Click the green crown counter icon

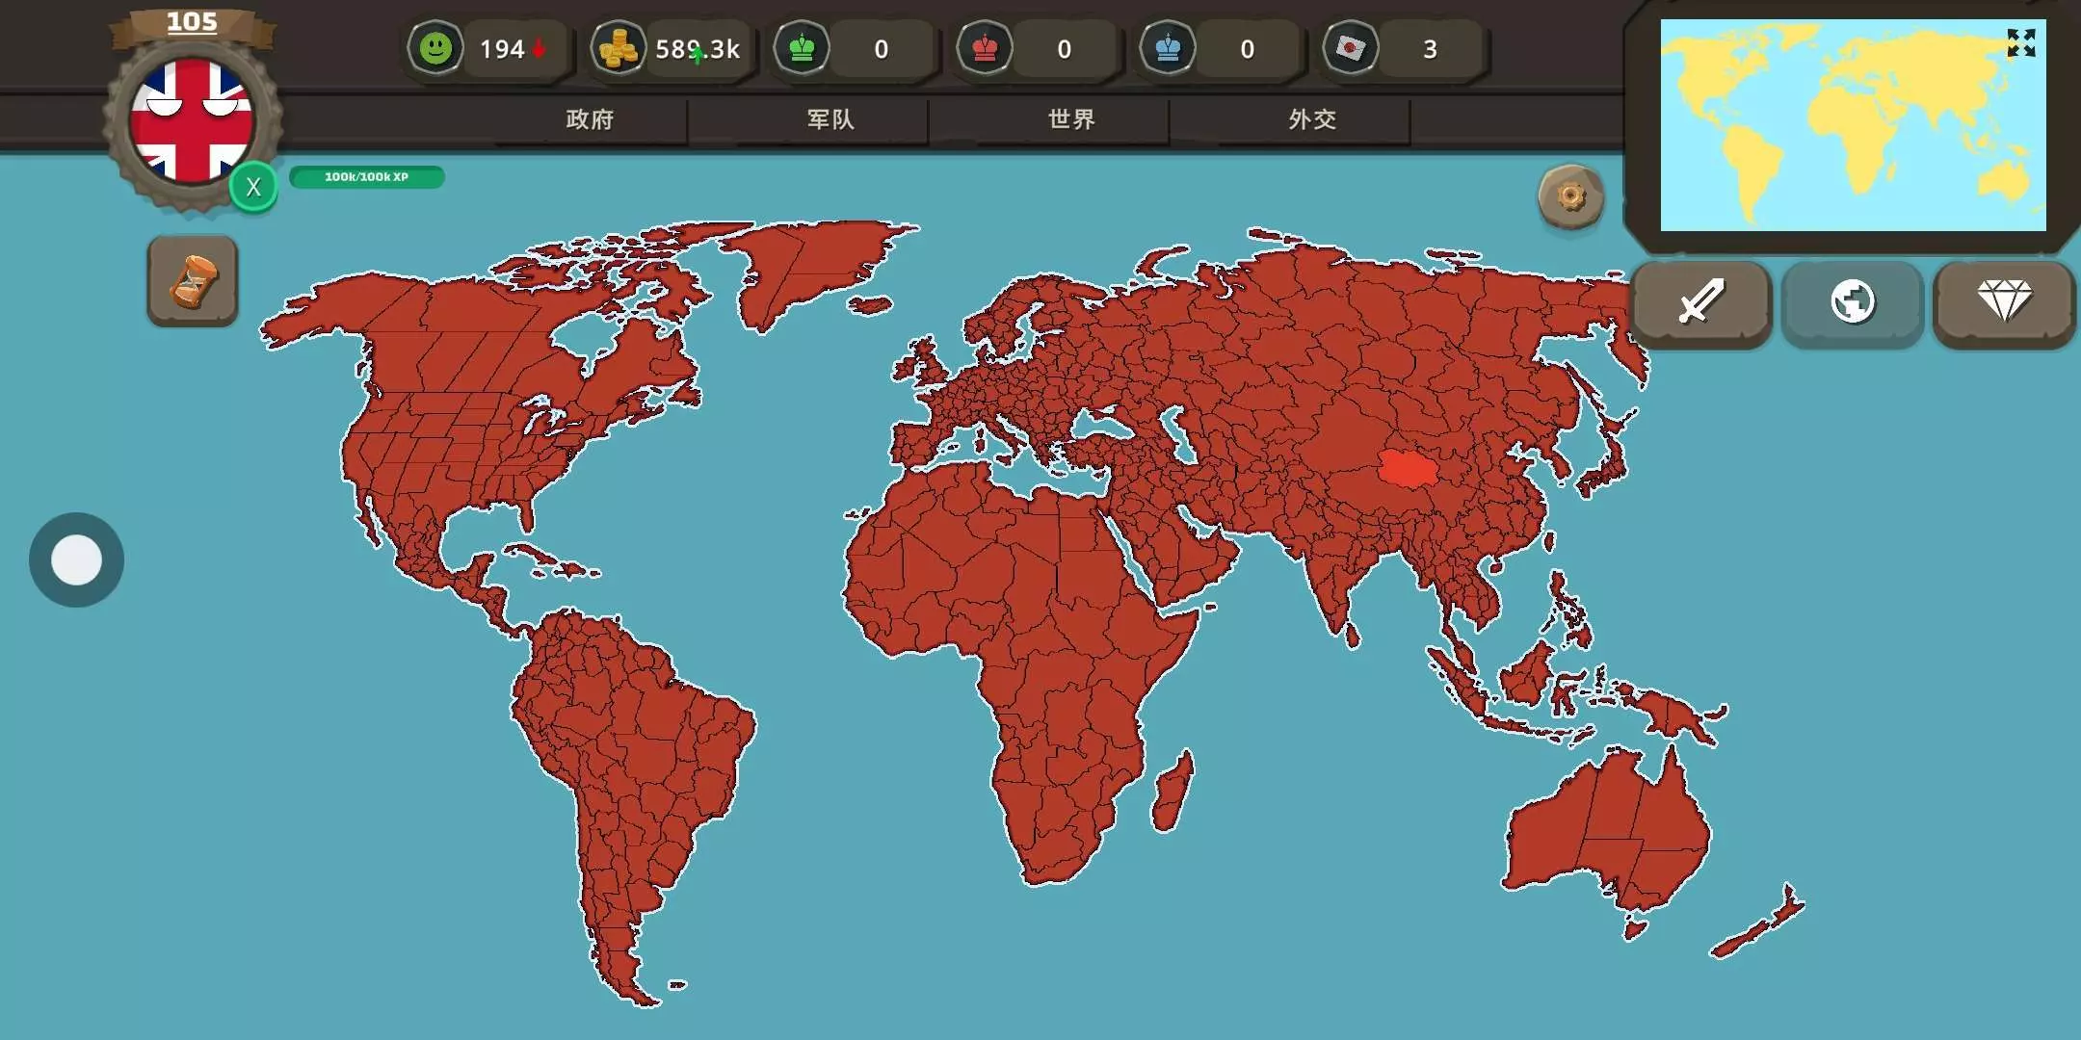click(x=802, y=48)
